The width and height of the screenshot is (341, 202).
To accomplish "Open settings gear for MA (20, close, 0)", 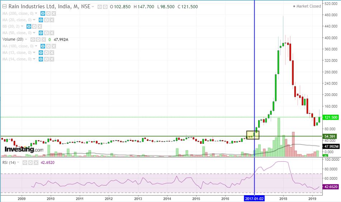I will [x=46, y=20].
